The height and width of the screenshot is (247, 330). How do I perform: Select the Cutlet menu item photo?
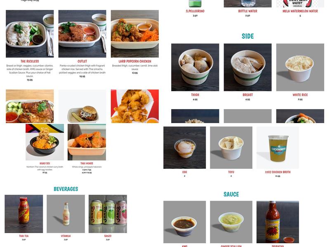point(82,34)
